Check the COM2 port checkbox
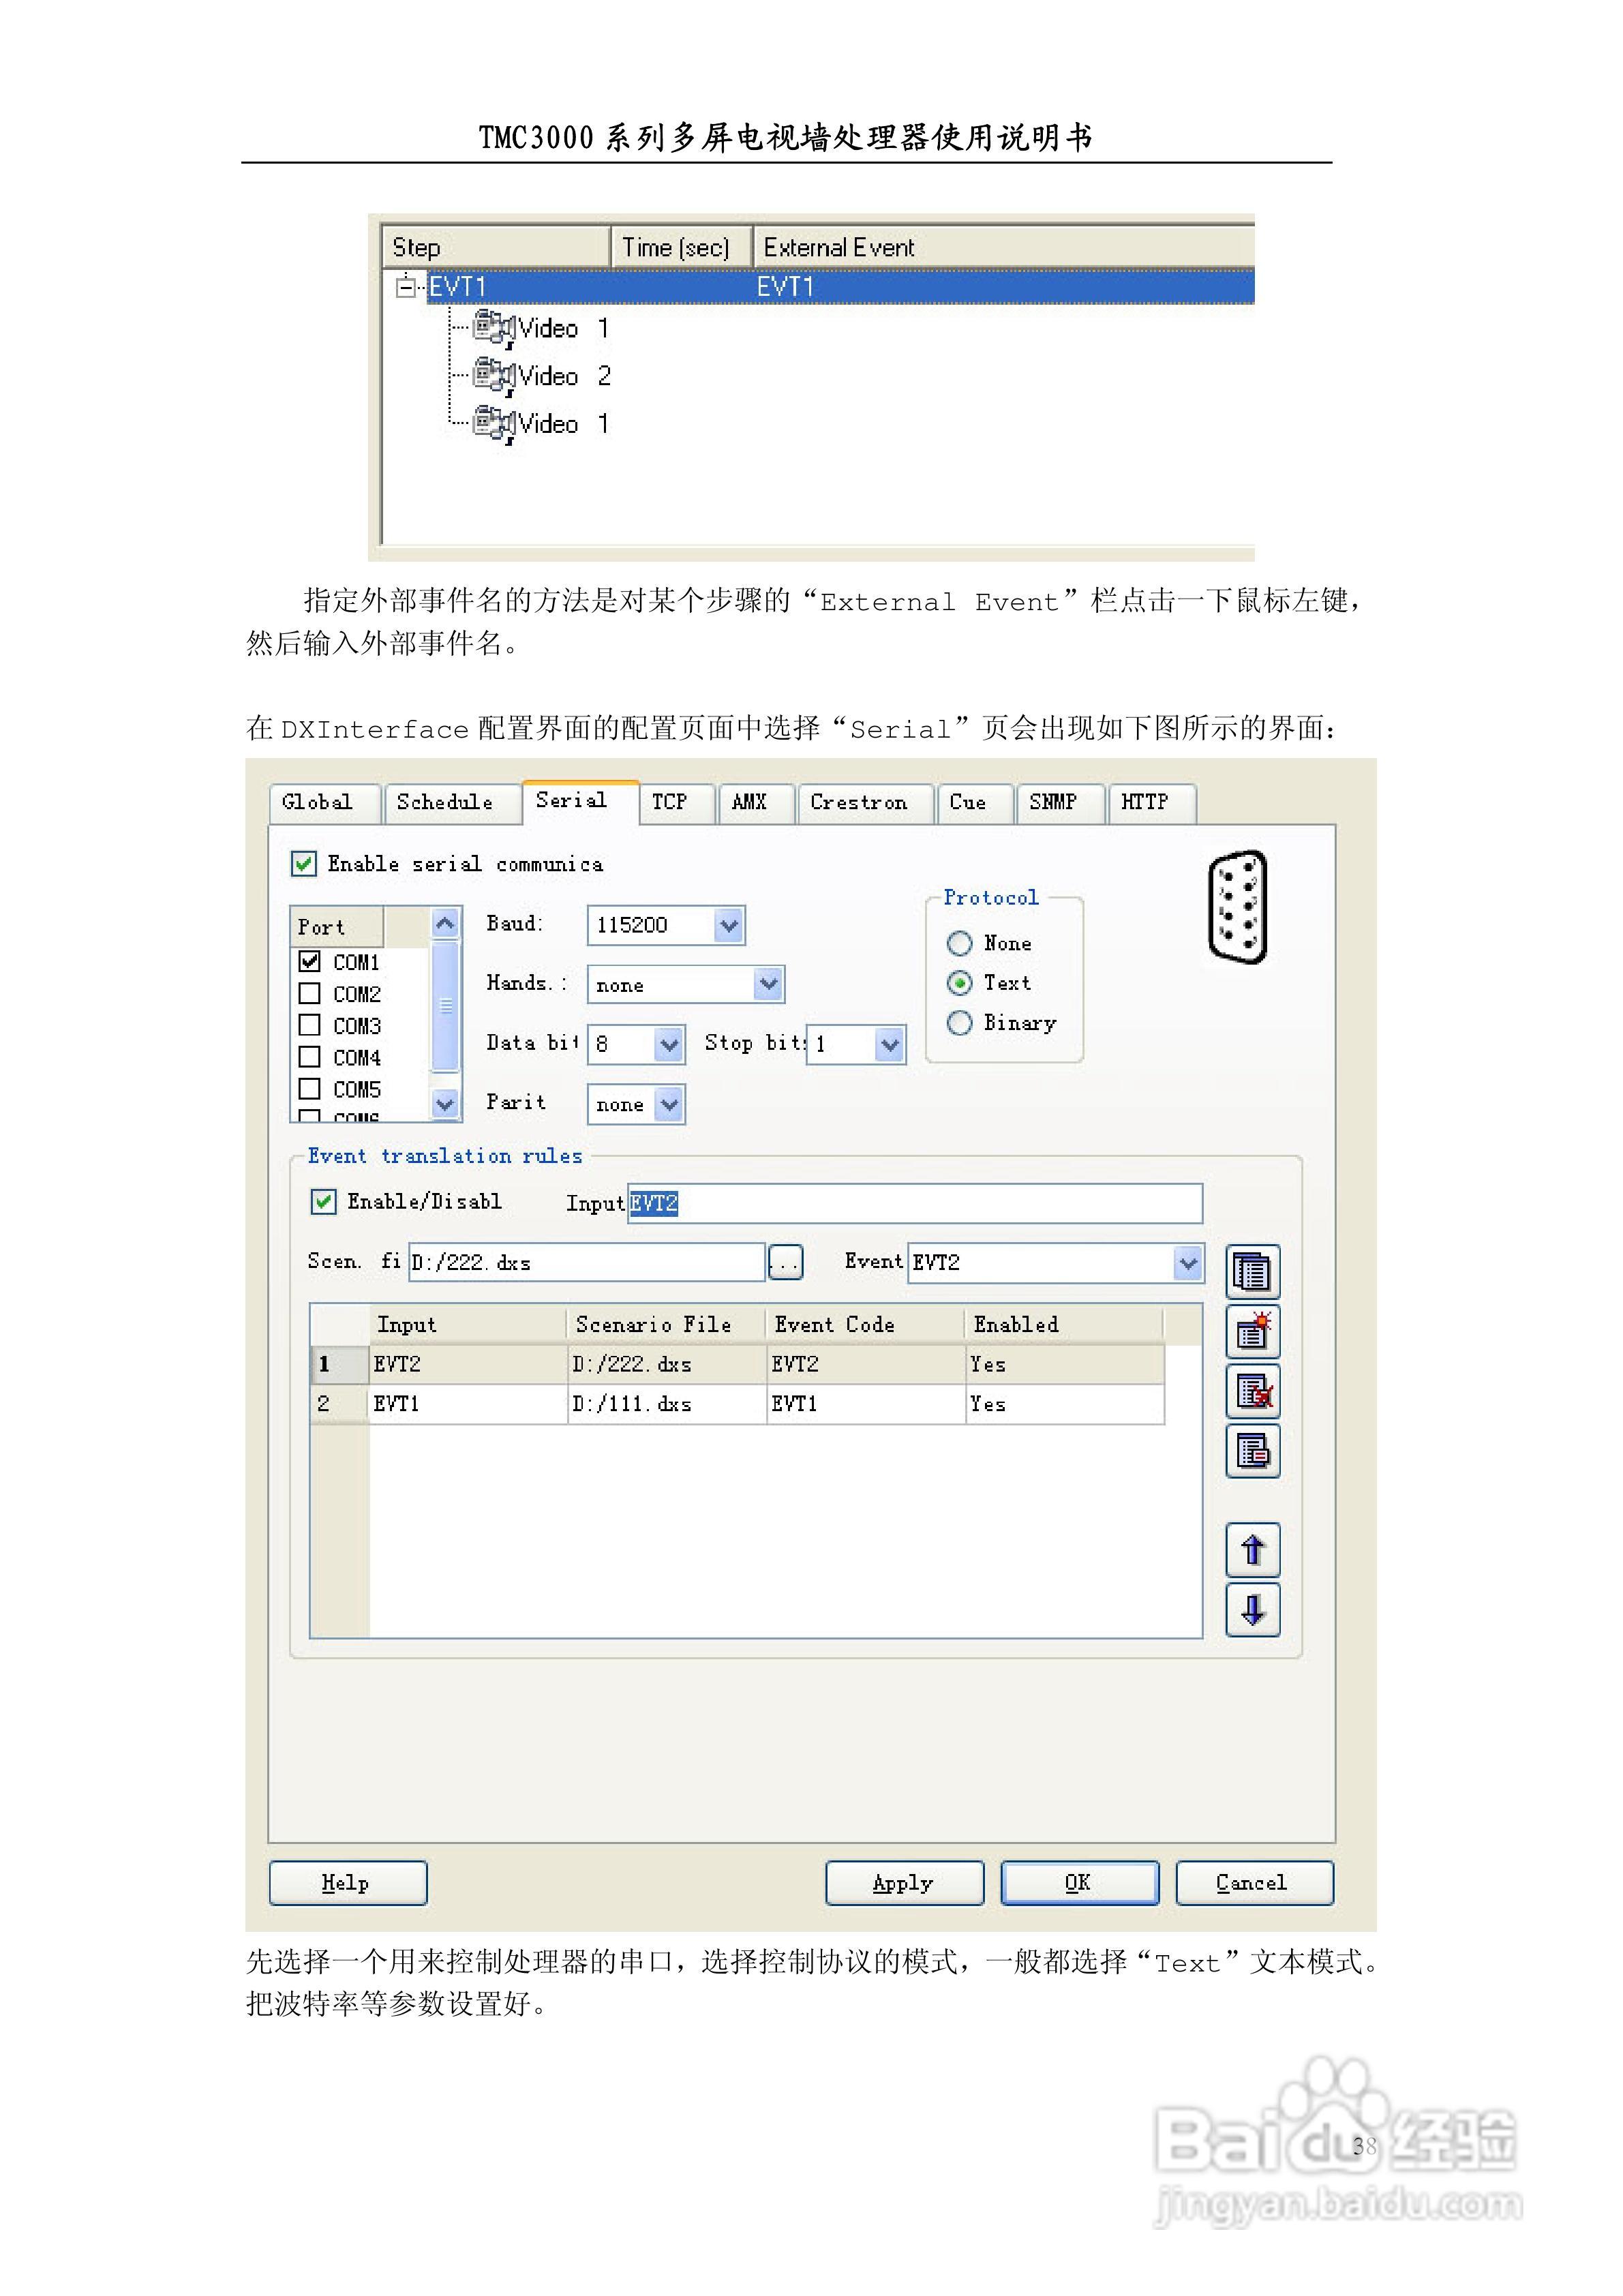 click(310, 993)
